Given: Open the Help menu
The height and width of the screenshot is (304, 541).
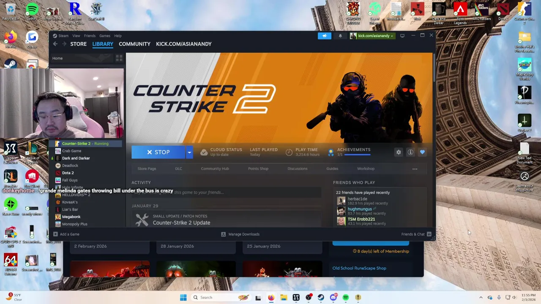Looking at the screenshot, I should coord(118,36).
